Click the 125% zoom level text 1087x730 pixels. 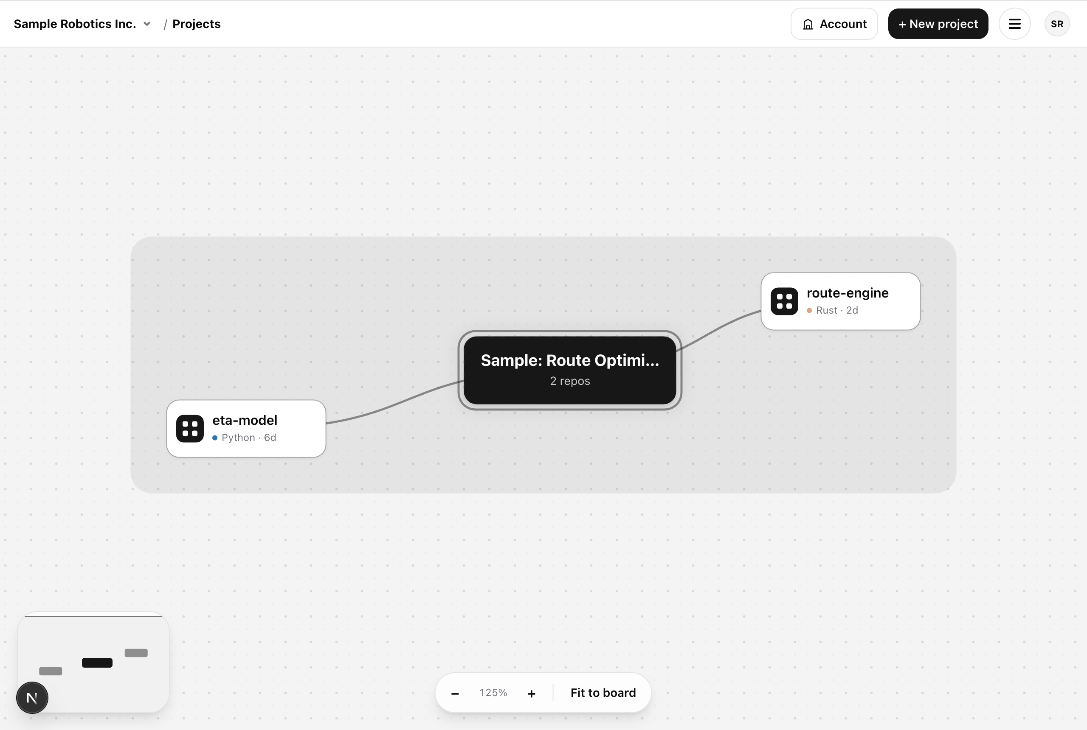click(493, 693)
